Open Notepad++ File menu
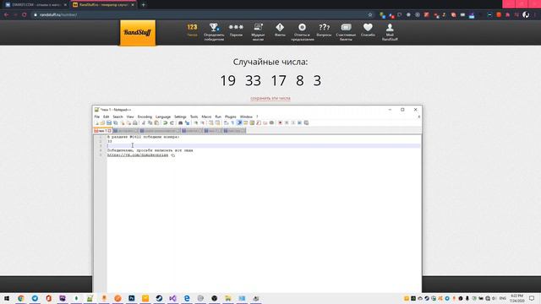Image resolution: width=541 pixels, height=304 pixels. click(97, 117)
